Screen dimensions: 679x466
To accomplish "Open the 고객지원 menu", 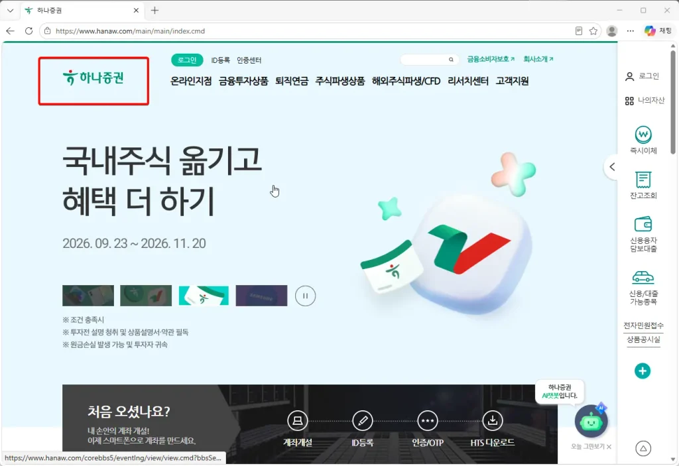I will click(x=513, y=81).
